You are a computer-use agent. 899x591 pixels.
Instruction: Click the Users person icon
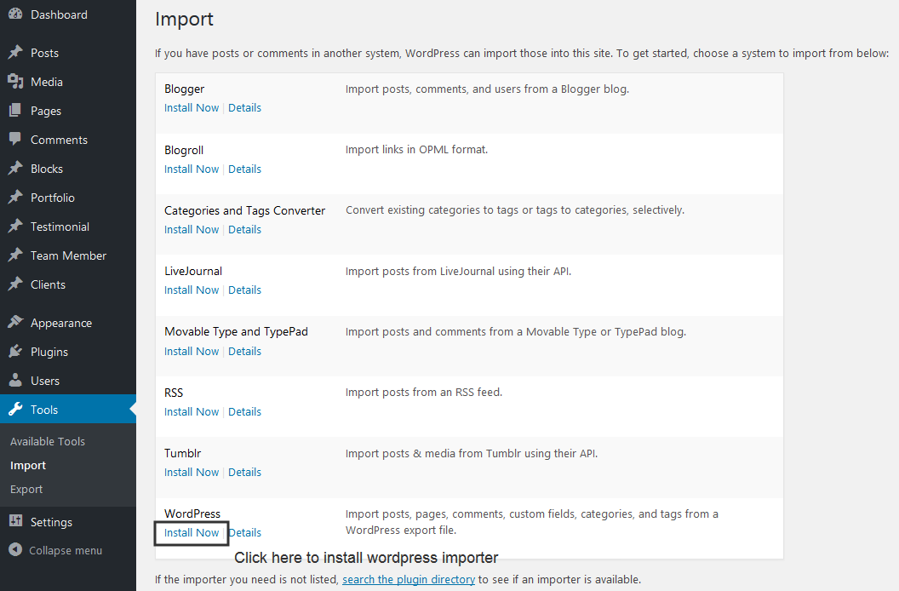point(15,381)
